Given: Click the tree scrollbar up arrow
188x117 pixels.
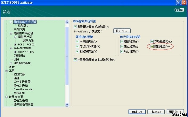Looking at the screenshot, I should coord(67,22).
